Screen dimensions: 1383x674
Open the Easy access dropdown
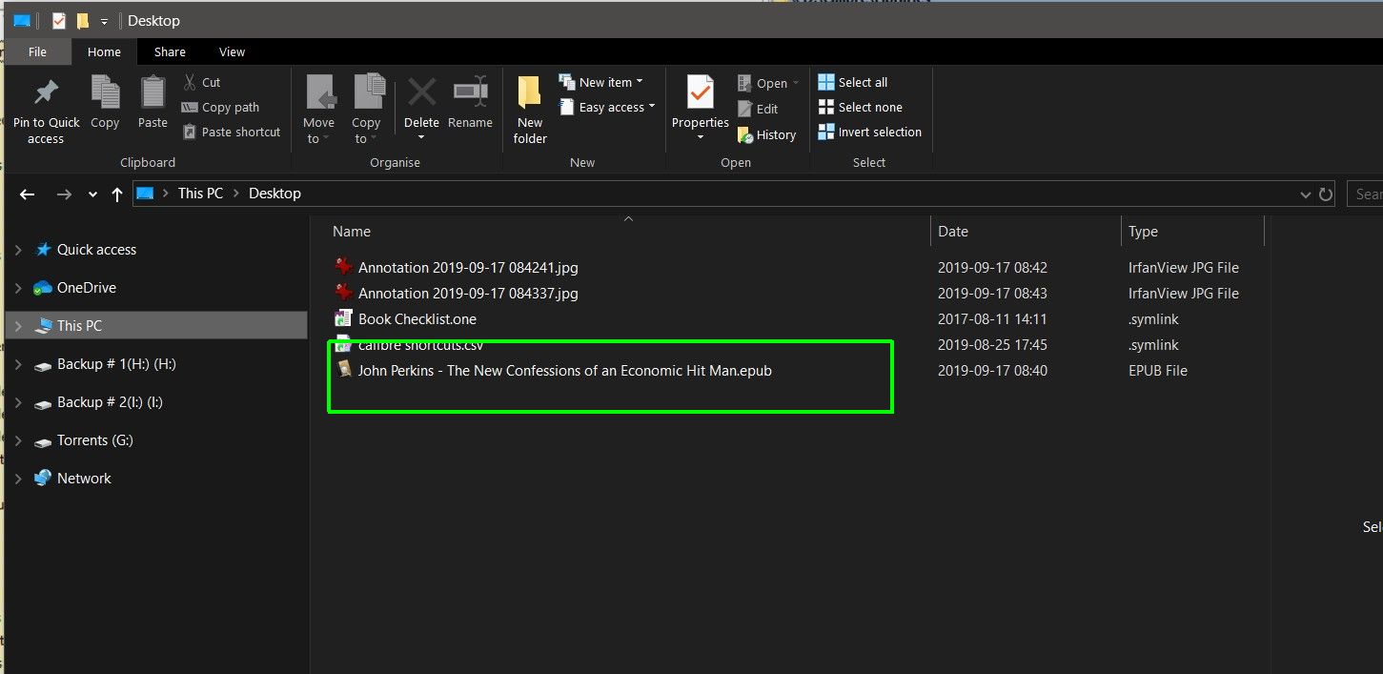(607, 107)
